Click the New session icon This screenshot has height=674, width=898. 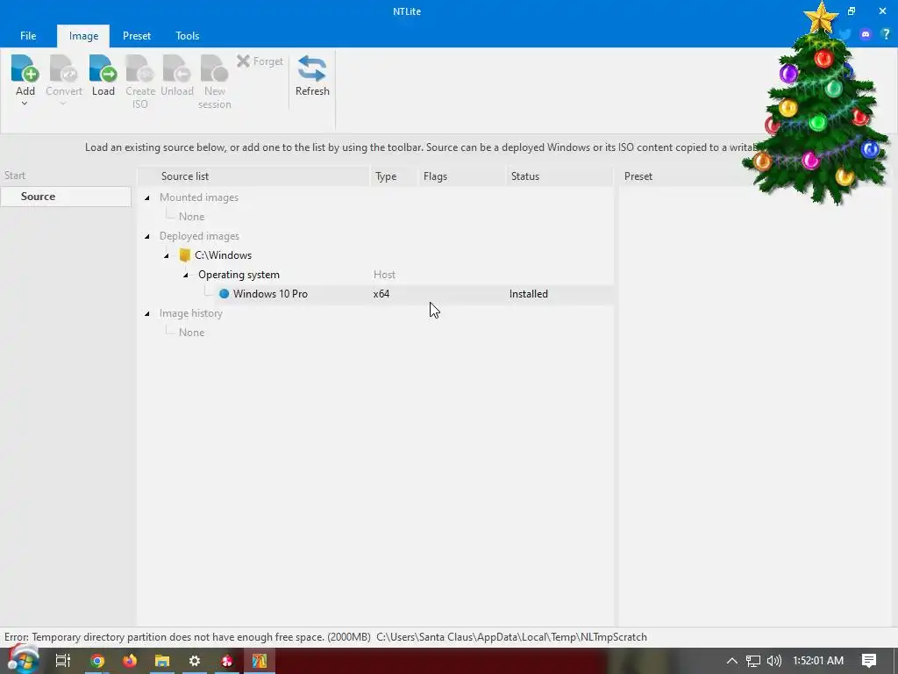214,68
